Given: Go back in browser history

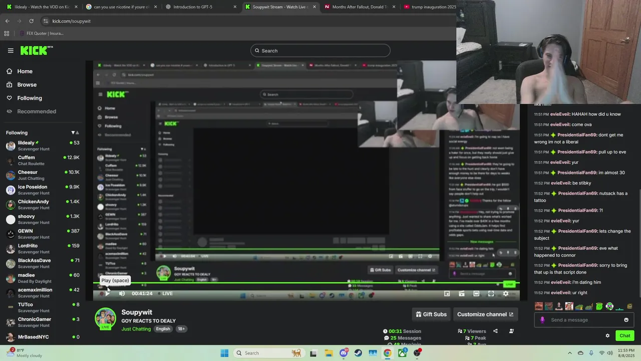Looking at the screenshot, I should 7,21.
